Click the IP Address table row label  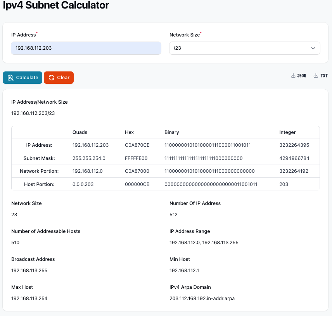[x=39, y=145]
